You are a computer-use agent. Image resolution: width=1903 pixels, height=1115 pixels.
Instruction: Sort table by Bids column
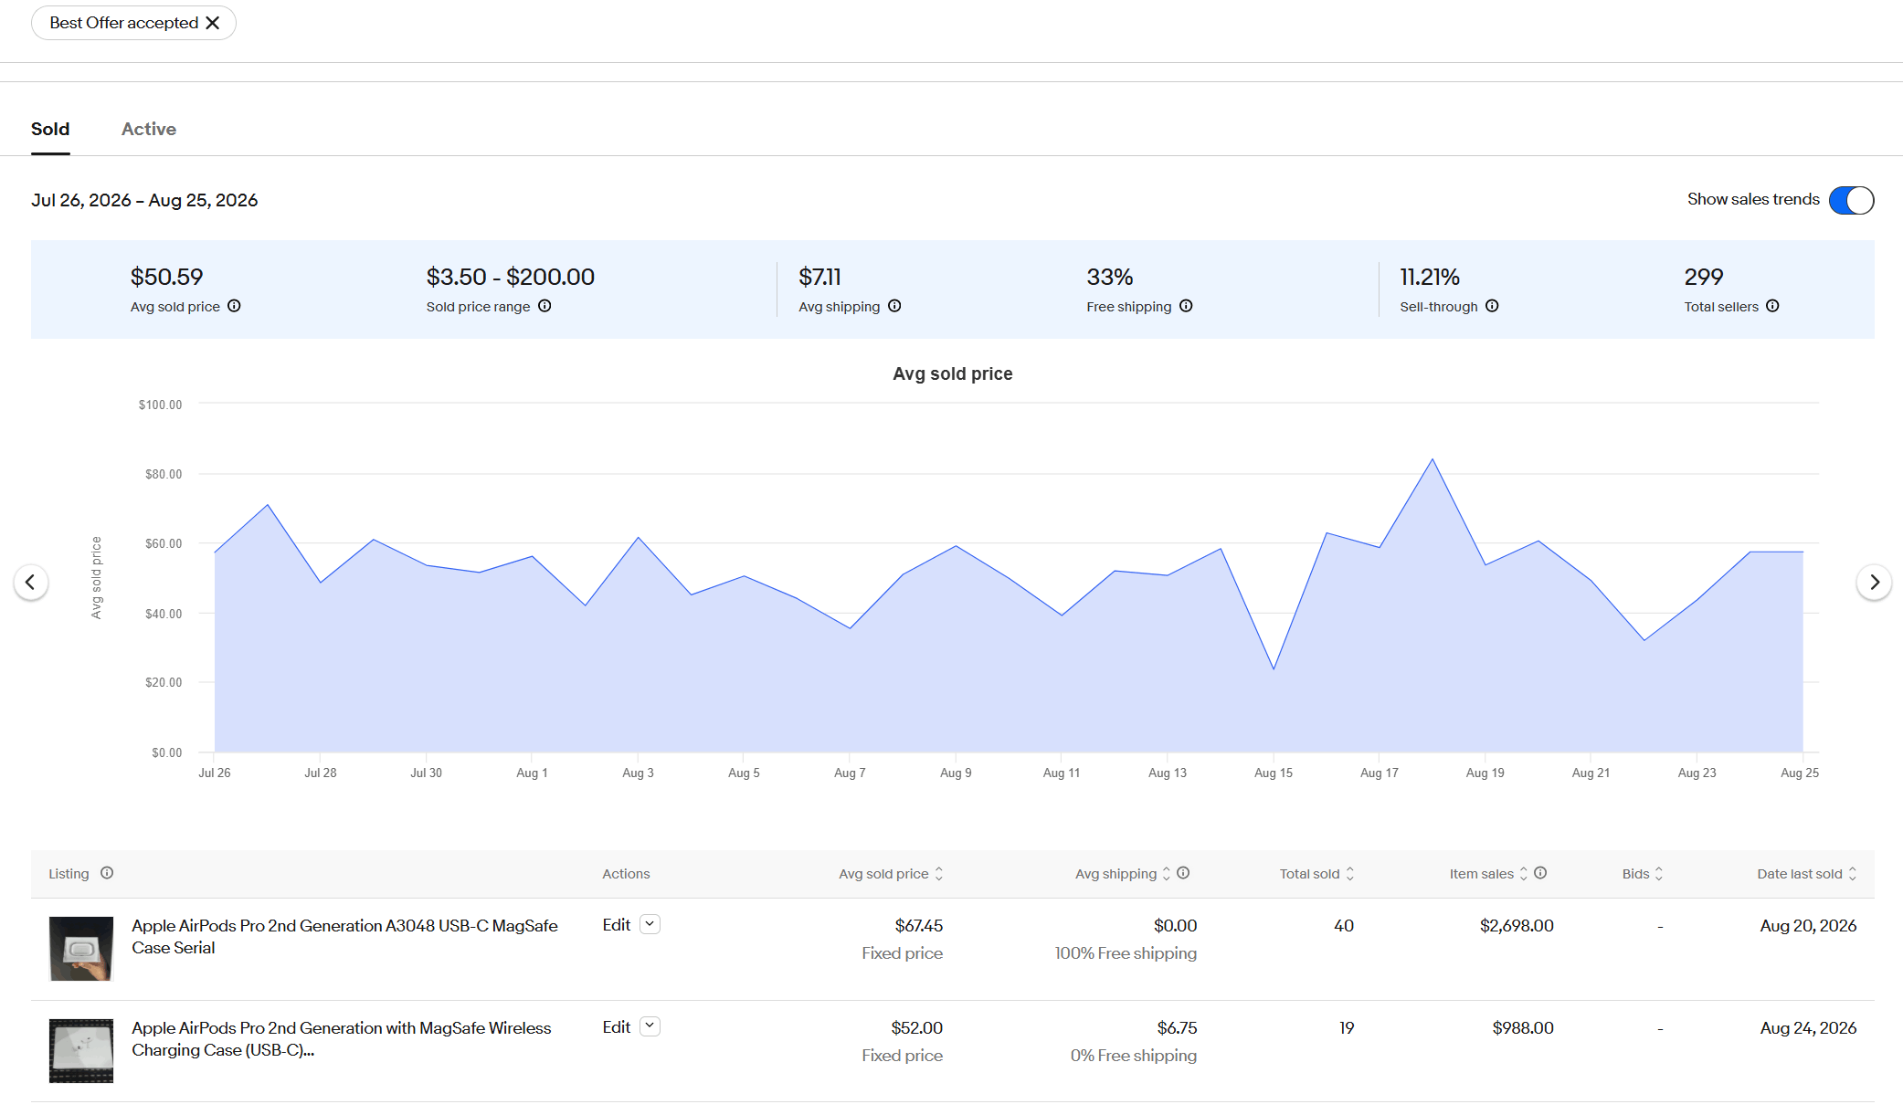point(1643,874)
